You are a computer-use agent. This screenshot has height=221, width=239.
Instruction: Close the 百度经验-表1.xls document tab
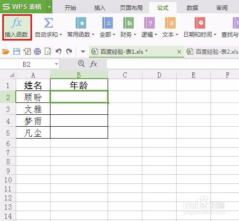click(x=179, y=51)
